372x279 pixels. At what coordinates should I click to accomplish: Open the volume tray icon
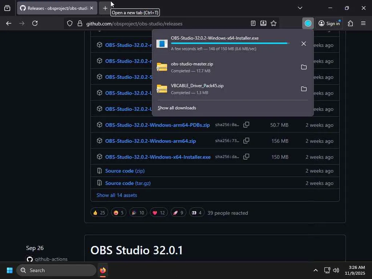tap(336, 270)
